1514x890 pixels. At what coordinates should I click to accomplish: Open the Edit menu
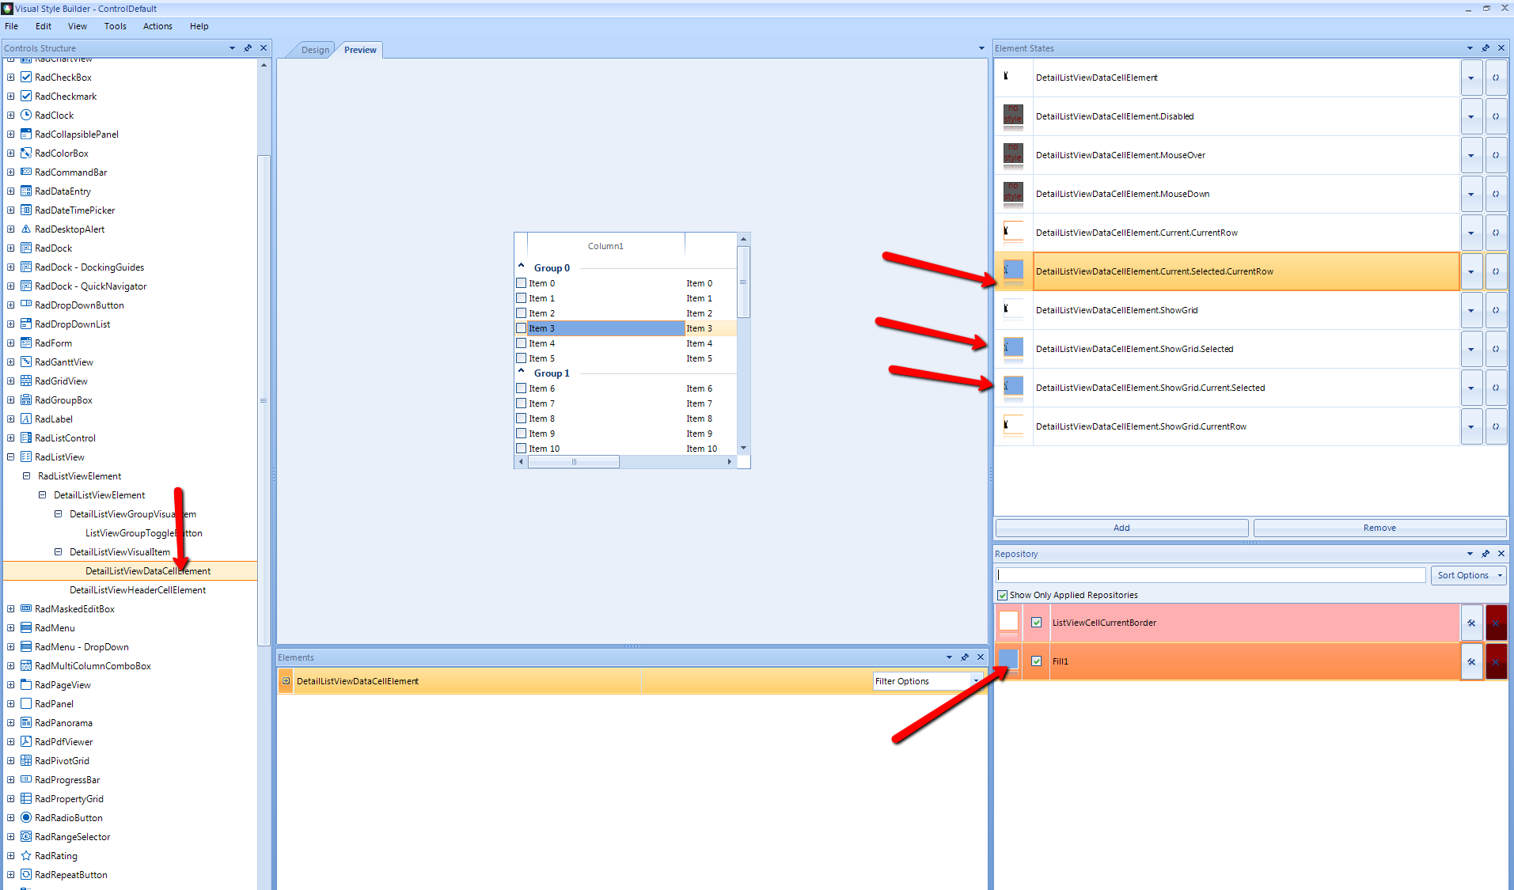click(x=44, y=26)
